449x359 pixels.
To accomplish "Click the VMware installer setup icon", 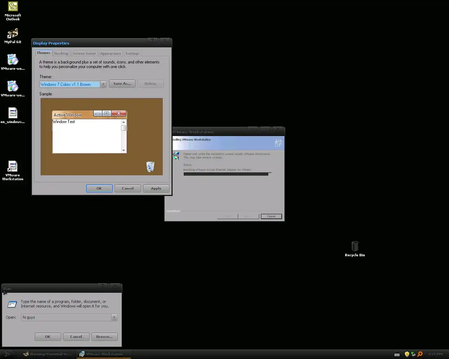I will tap(176, 156).
